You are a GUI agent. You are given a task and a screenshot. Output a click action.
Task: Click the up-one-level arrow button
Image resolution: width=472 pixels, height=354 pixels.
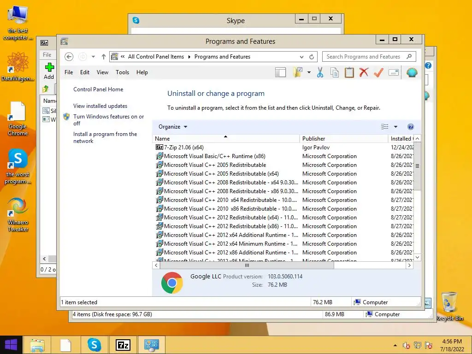(x=104, y=57)
